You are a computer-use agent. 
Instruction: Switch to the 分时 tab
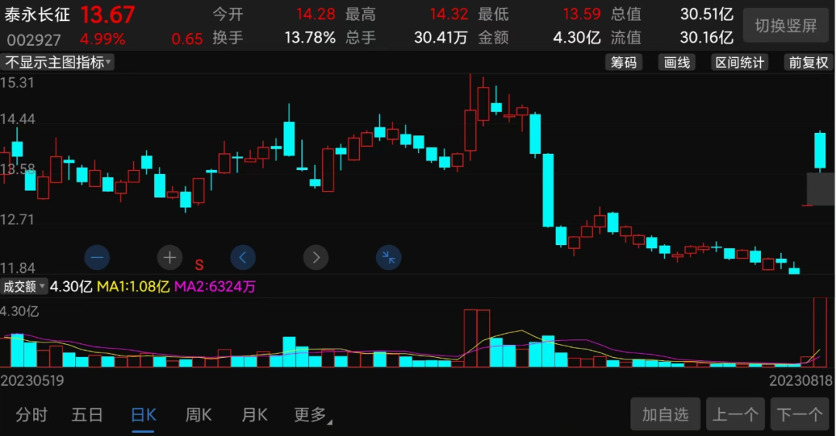coord(32,414)
